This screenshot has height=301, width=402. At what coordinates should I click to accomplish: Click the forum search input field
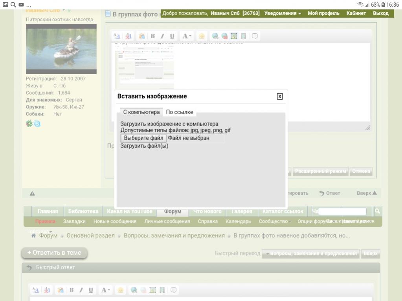(342, 212)
